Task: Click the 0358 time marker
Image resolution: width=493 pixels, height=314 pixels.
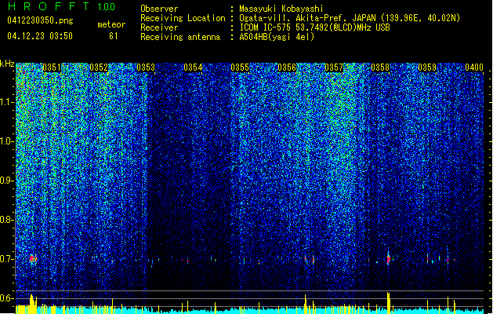Action: 380,68
